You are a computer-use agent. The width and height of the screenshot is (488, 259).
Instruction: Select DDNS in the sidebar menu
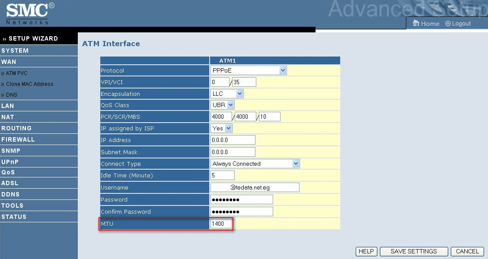[x=10, y=194]
